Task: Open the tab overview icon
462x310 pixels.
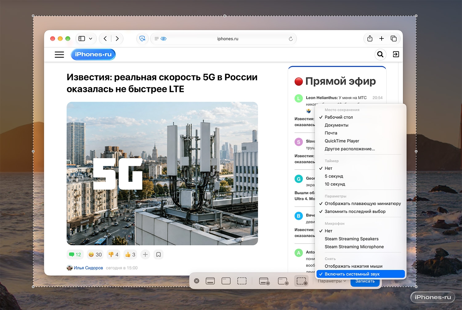Action: (x=393, y=38)
